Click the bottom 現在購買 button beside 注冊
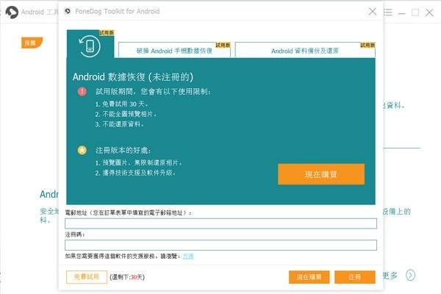The height and width of the screenshot is (294, 441). click(309, 277)
